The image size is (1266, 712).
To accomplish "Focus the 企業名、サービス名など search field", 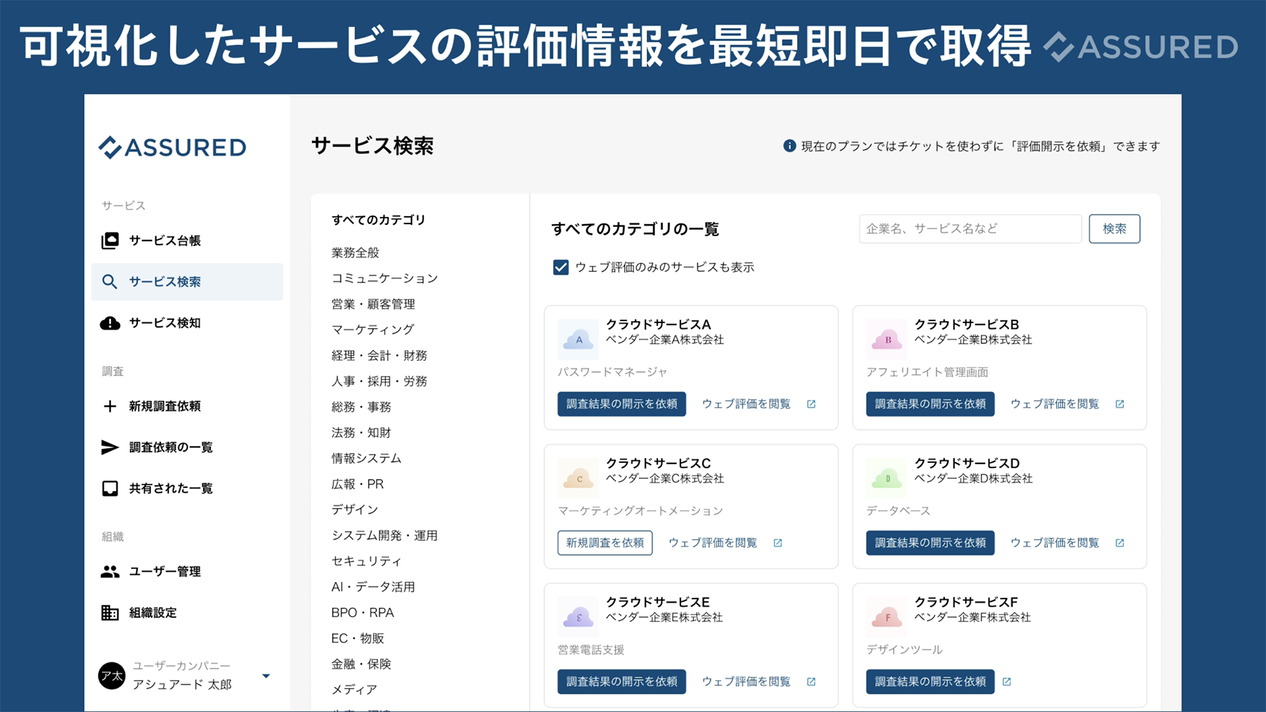I will (x=969, y=229).
